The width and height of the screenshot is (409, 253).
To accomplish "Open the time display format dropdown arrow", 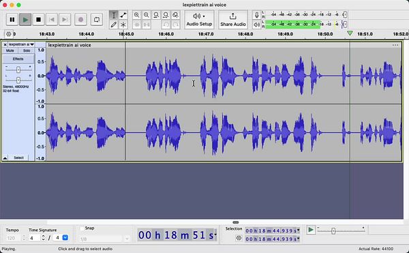I will point(215,235).
